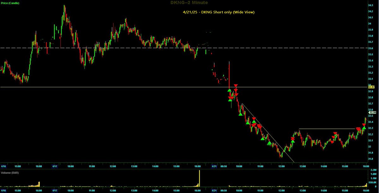Image resolution: width=379 pixels, height=193 pixels.
Task: Click the Price (Candle) pane label
Action: click(11, 3)
